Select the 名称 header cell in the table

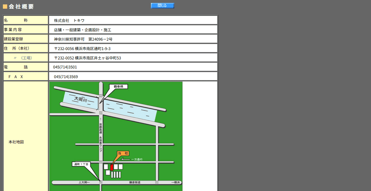click(25, 20)
